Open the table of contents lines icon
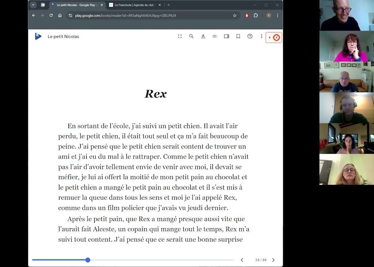 215,36
